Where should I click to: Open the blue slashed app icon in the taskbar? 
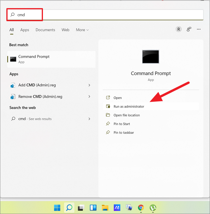click(117, 208)
